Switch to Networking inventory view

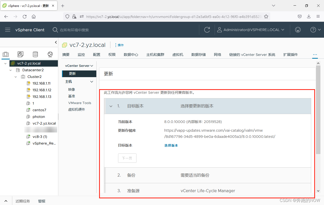(50, 54)
